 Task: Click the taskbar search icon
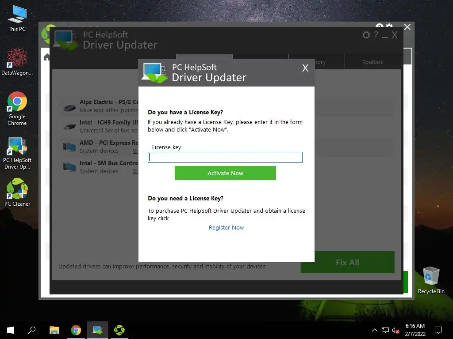coord(32,330)
